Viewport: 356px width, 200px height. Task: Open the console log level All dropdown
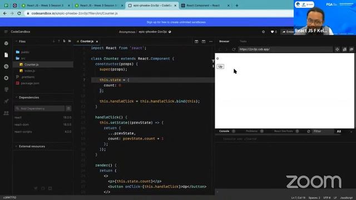point(339,131)
